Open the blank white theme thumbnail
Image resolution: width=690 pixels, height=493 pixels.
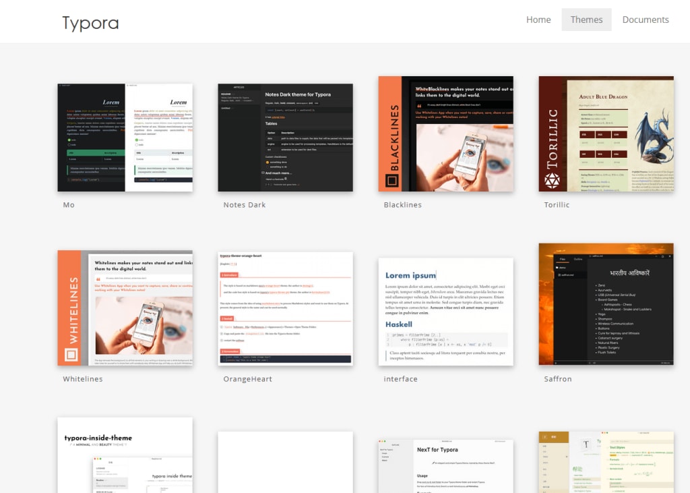click(285, 462)
